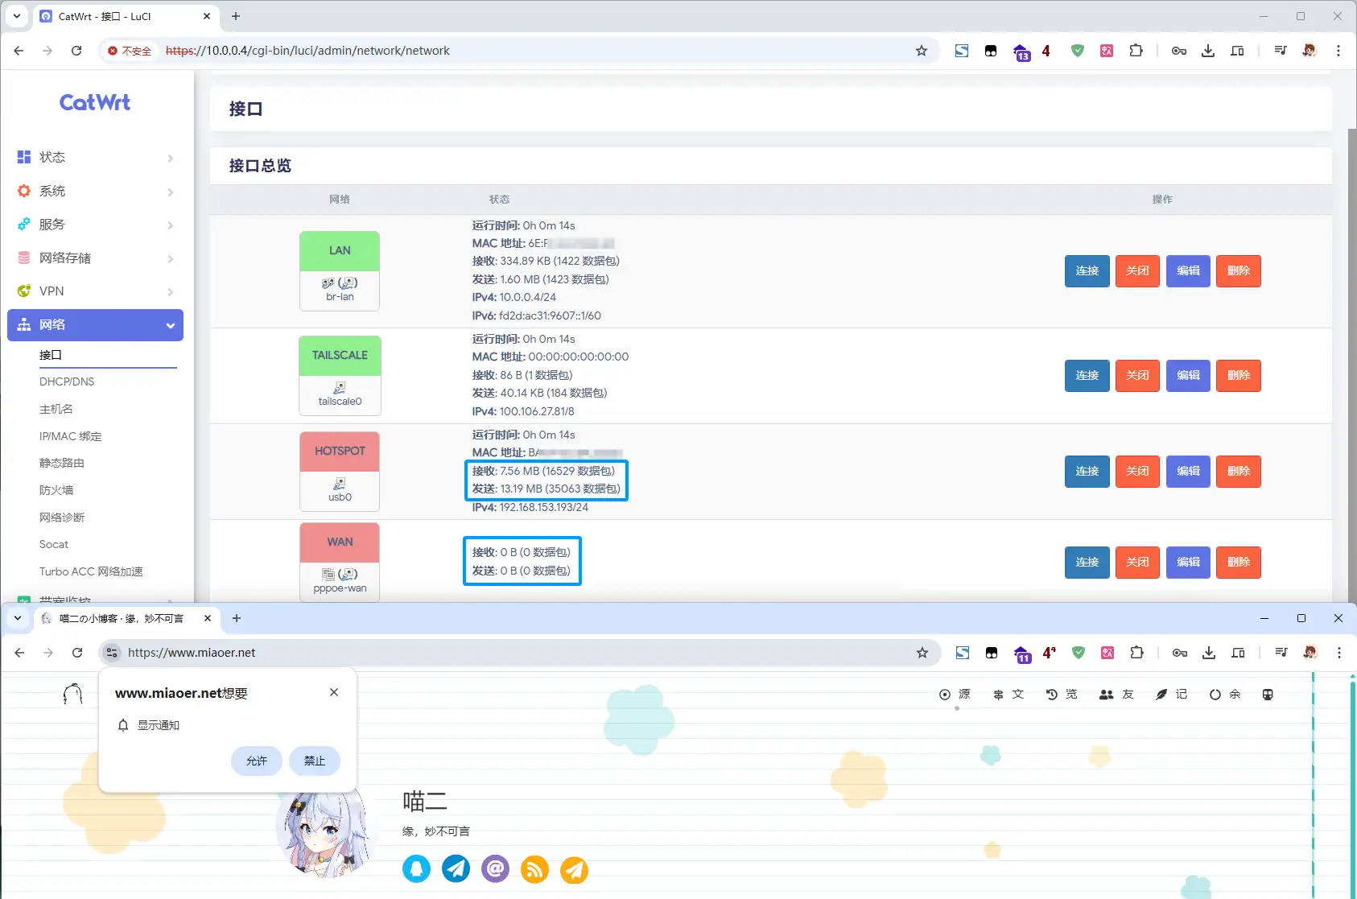The image size is (1357, 899).
Task: Expand the 服务 menu chevron
Action: [x=170, y=225]
